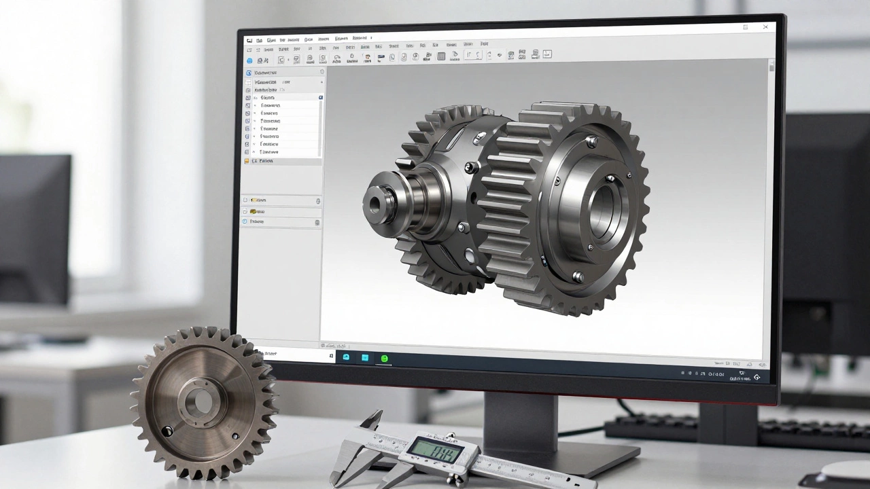
Task: Click the round icon at the tree header's right
Action: tap(321, 71)
